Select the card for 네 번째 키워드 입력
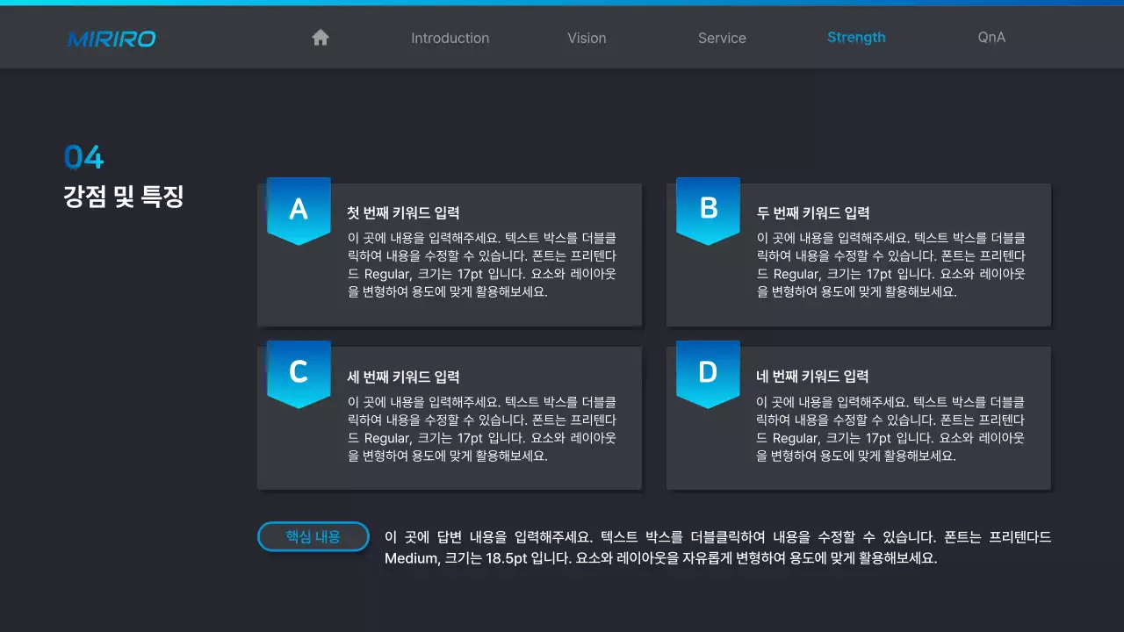Image resolution: width=1124 pixels, height=632 pixels. [x=859, y=417]
